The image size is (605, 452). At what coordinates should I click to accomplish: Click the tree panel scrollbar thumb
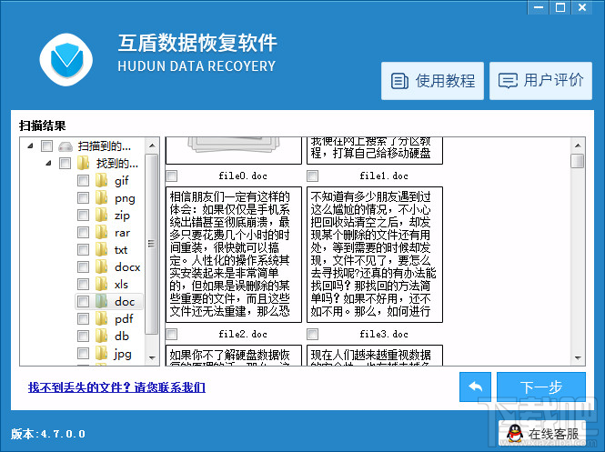[152, 244]
